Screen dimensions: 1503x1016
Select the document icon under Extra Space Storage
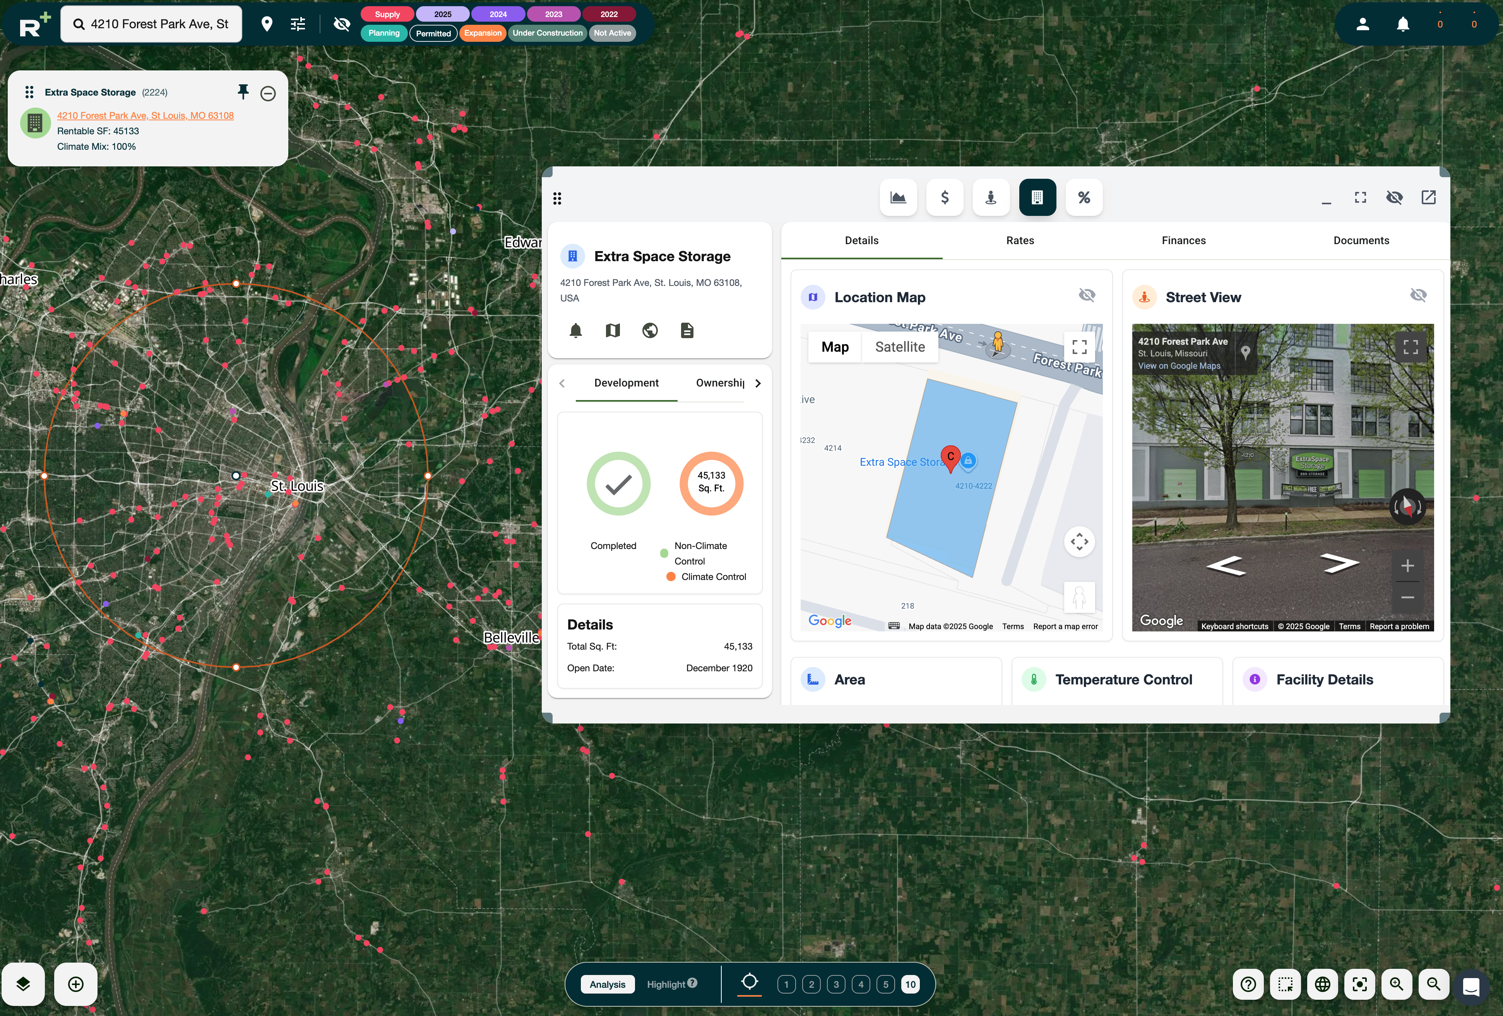pyautogui.click(x=687, y=330)
